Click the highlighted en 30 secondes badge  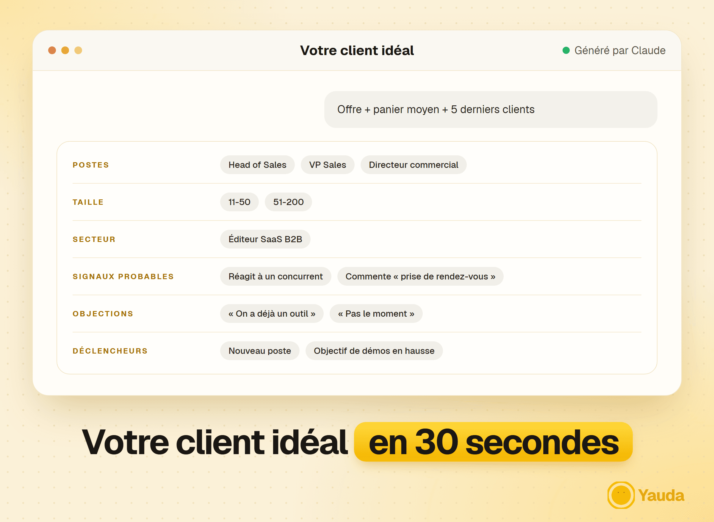(x=493, y=442)
